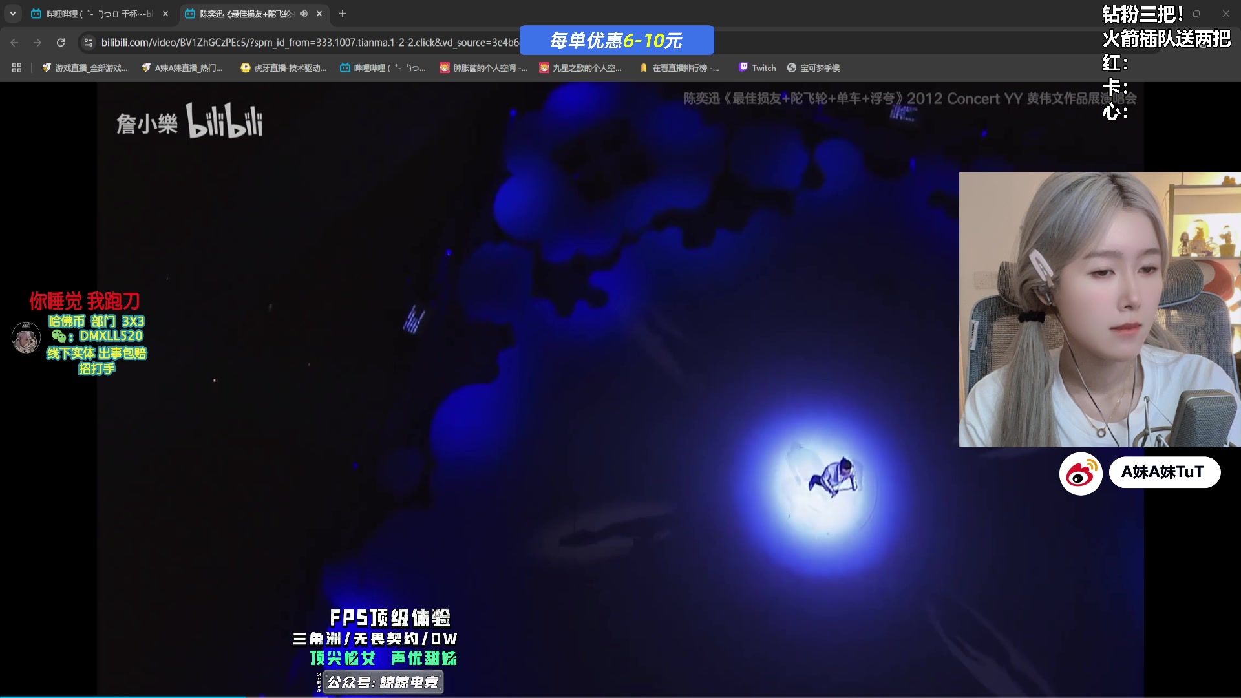The width and height of the screenshot is (1241, 698).
Task: Go back to the previous page
Action: coord(14,43)
